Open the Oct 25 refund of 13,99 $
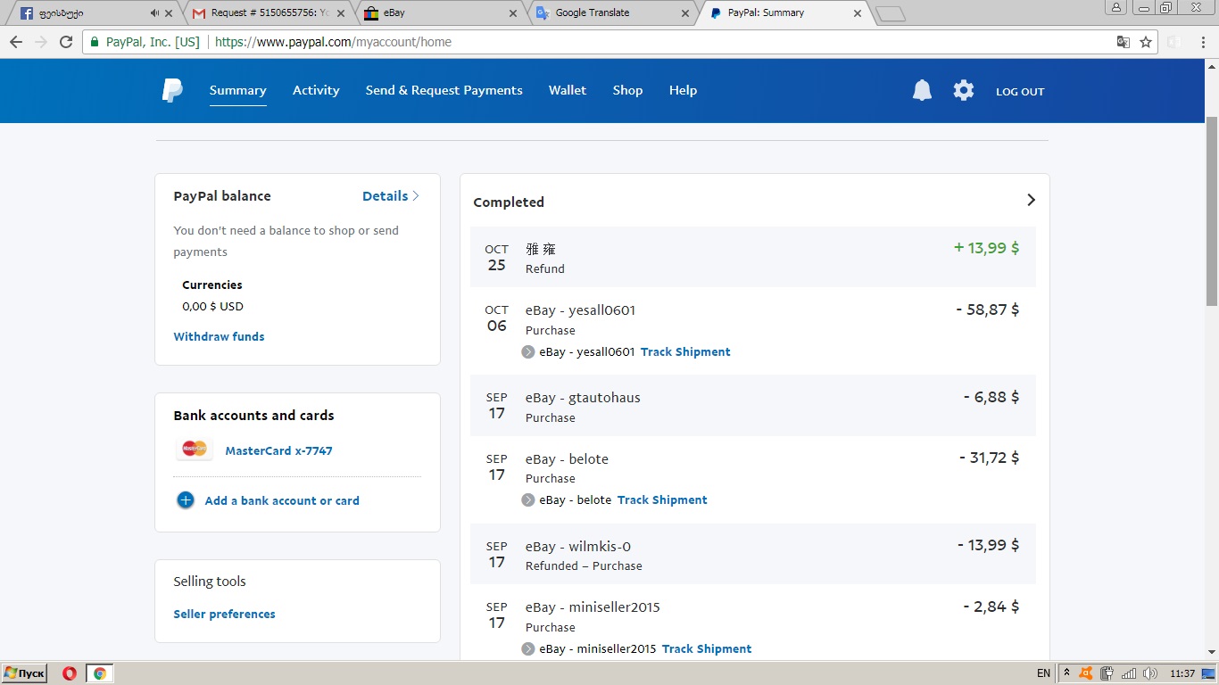Image resolution: width=1219 pixels, height=685 pixels. tap(753, 257)
